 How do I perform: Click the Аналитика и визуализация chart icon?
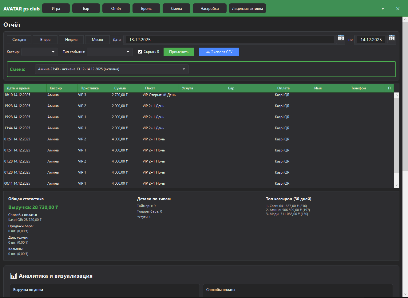pos(14,276)
